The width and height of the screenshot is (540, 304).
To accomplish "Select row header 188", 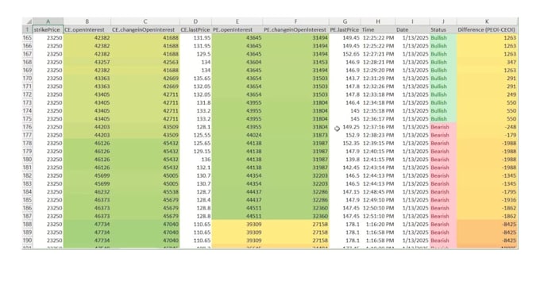I will 28,225.
